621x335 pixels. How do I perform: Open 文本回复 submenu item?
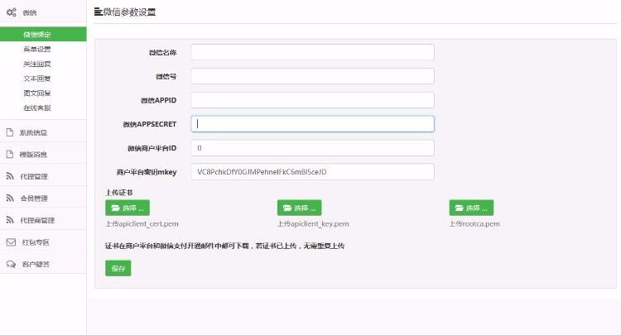coord(36,79)
